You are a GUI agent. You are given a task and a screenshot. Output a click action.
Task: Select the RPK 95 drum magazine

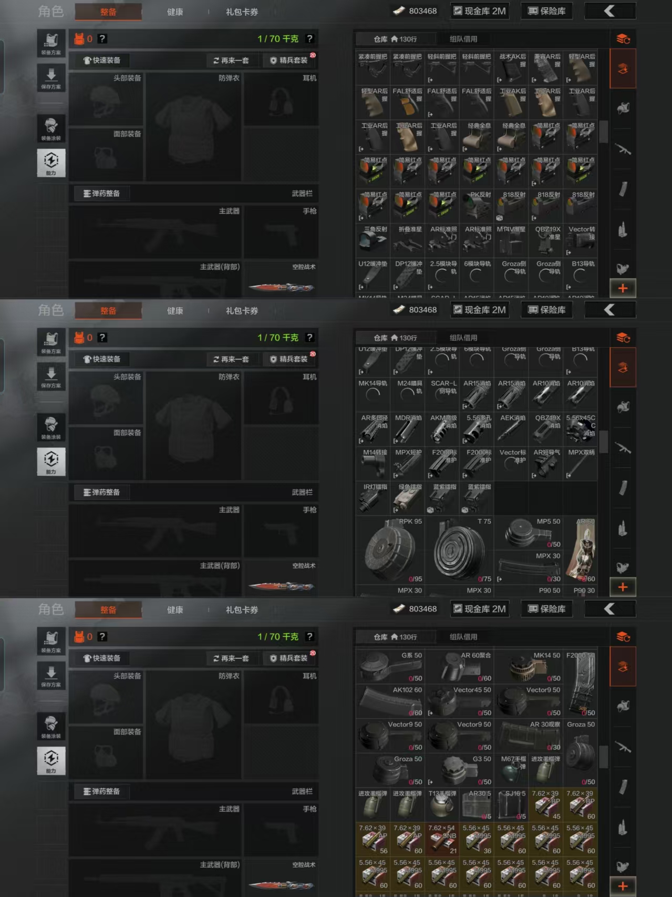coord(390,550)
